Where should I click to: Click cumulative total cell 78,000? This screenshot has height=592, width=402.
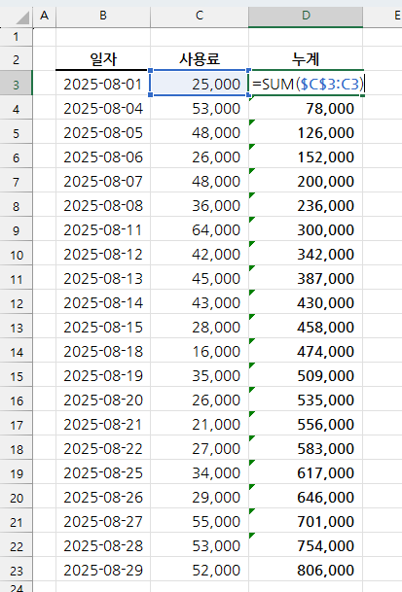[306, 108]
